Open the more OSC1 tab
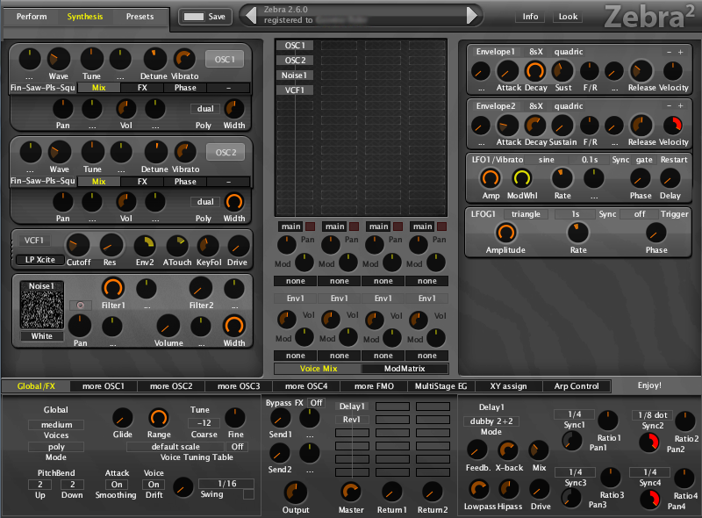 click(104, 386)
